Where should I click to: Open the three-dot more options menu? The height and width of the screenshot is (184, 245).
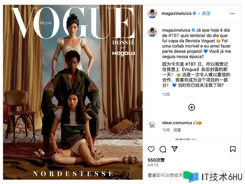point(232,14)
